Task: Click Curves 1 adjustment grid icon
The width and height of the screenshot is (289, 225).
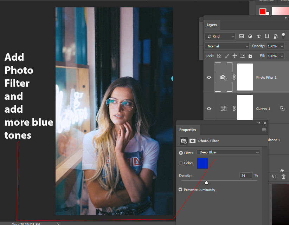Action: (223, 108)
